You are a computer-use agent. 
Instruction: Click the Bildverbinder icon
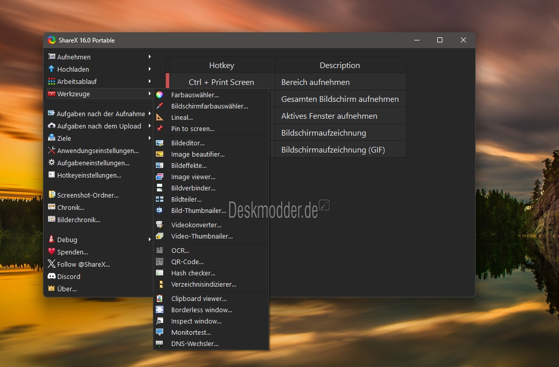(160, 188)
